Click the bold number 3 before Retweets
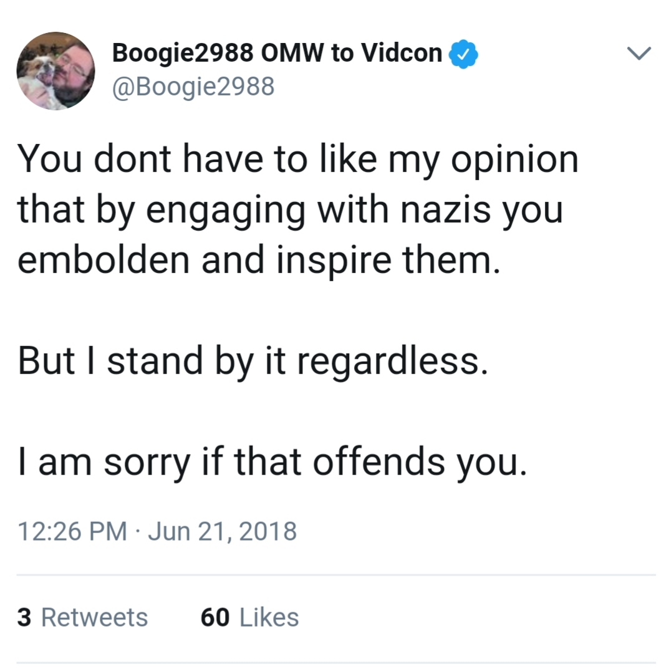The width and height of the screenshot is (669, 669). click(x=24, y=617)
